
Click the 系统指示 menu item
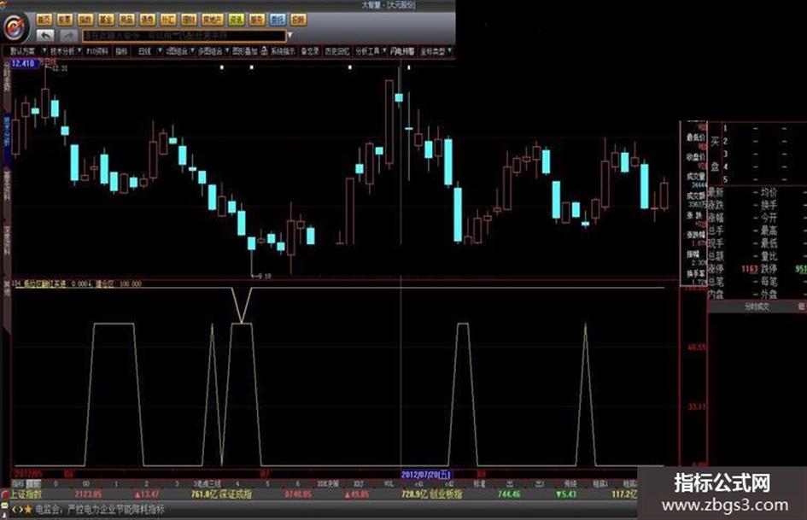[283, 51]
